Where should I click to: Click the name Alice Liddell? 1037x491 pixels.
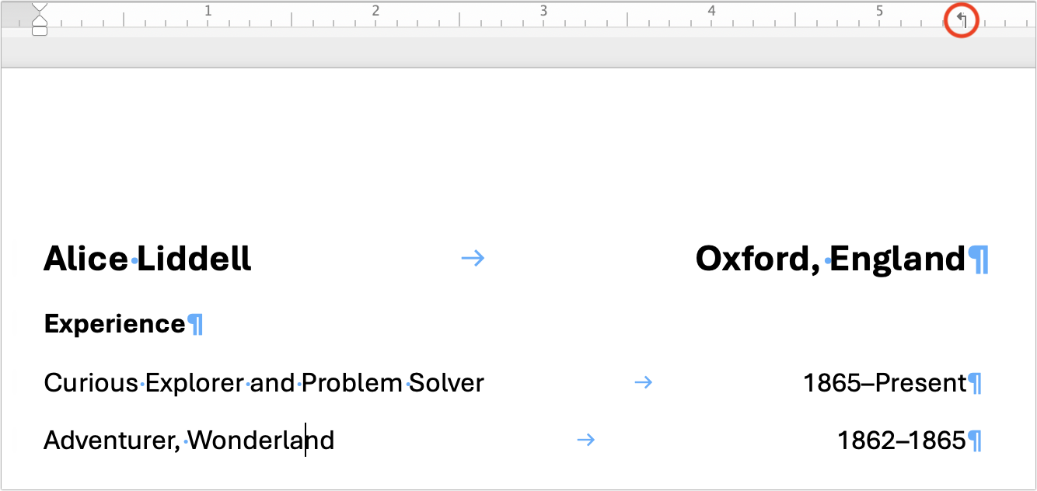click(147, 259)
